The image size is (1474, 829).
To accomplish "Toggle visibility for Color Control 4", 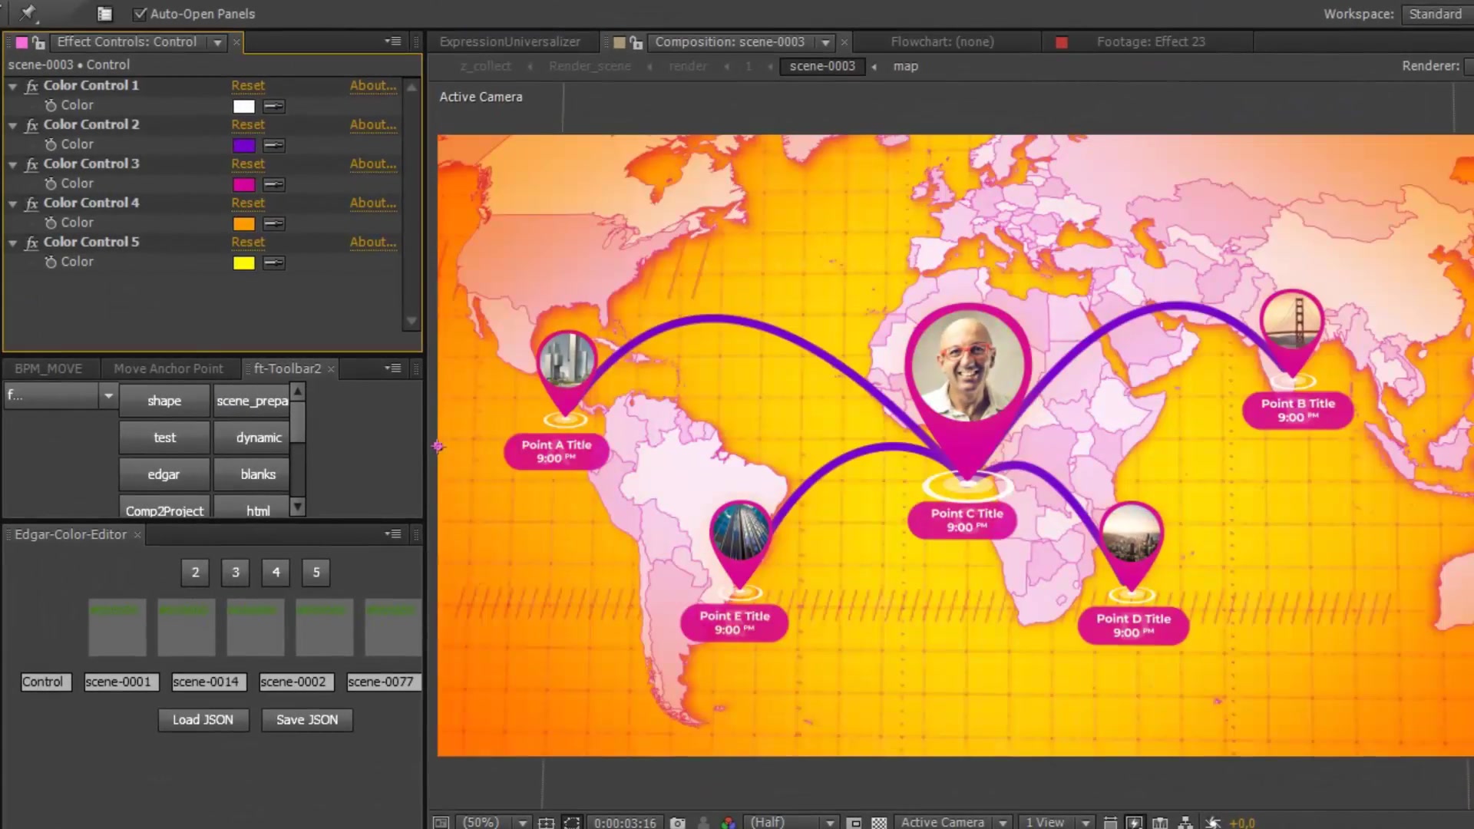I will click(31, 201).
